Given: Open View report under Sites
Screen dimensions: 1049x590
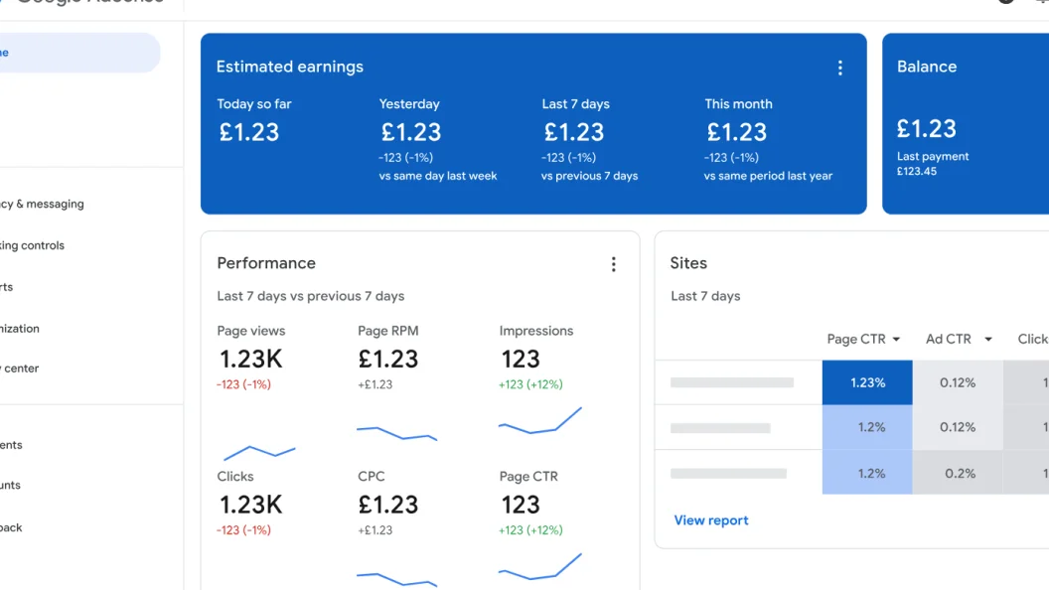Looking at the screenshot, I should 711,520.
